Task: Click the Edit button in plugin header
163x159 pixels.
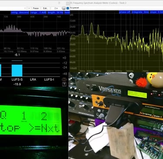Action: (x=45, y=8)
